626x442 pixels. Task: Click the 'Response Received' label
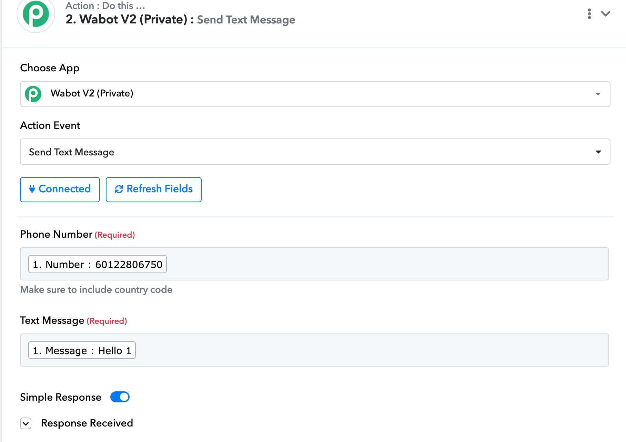click(x=87, y=423)
